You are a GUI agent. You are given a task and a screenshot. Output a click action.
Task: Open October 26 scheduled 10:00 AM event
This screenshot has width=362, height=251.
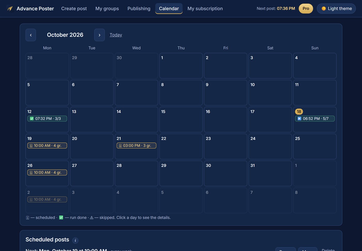(x=47, y=173)
